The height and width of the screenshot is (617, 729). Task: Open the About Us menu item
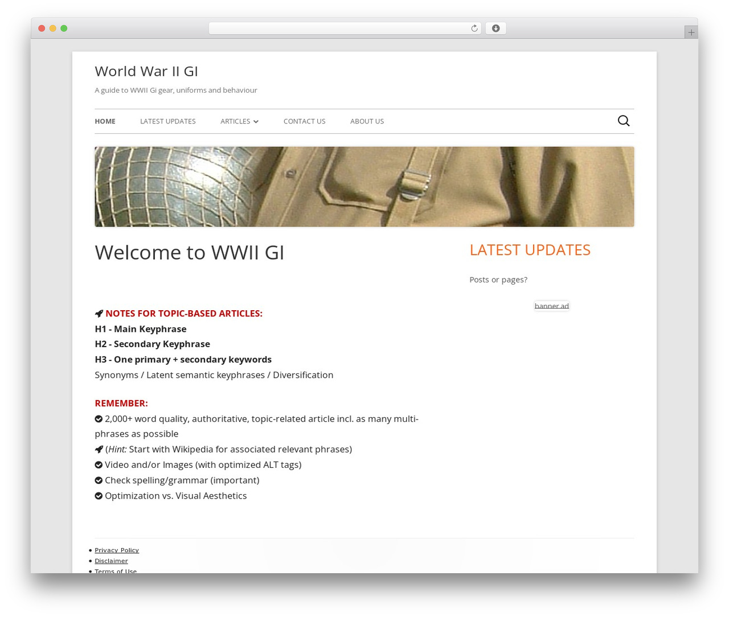point(367,121)
